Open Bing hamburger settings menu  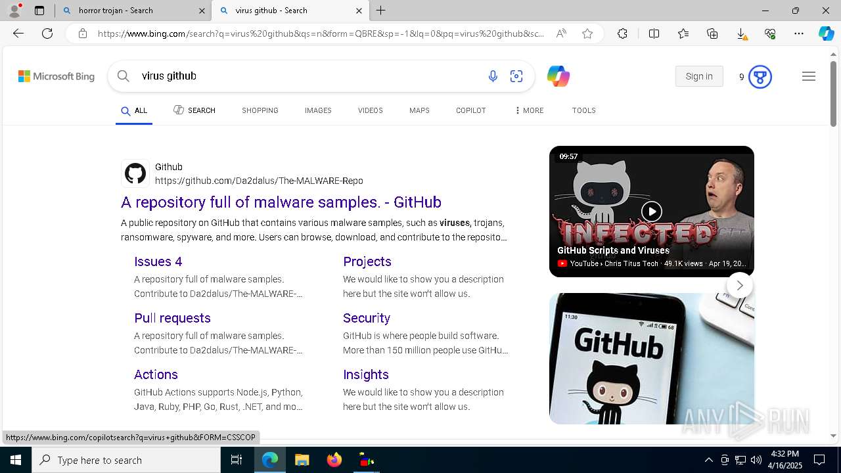[x=809, y=76]
